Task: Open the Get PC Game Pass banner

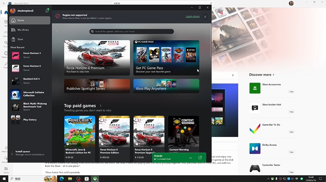Action: tap(166, 58)
